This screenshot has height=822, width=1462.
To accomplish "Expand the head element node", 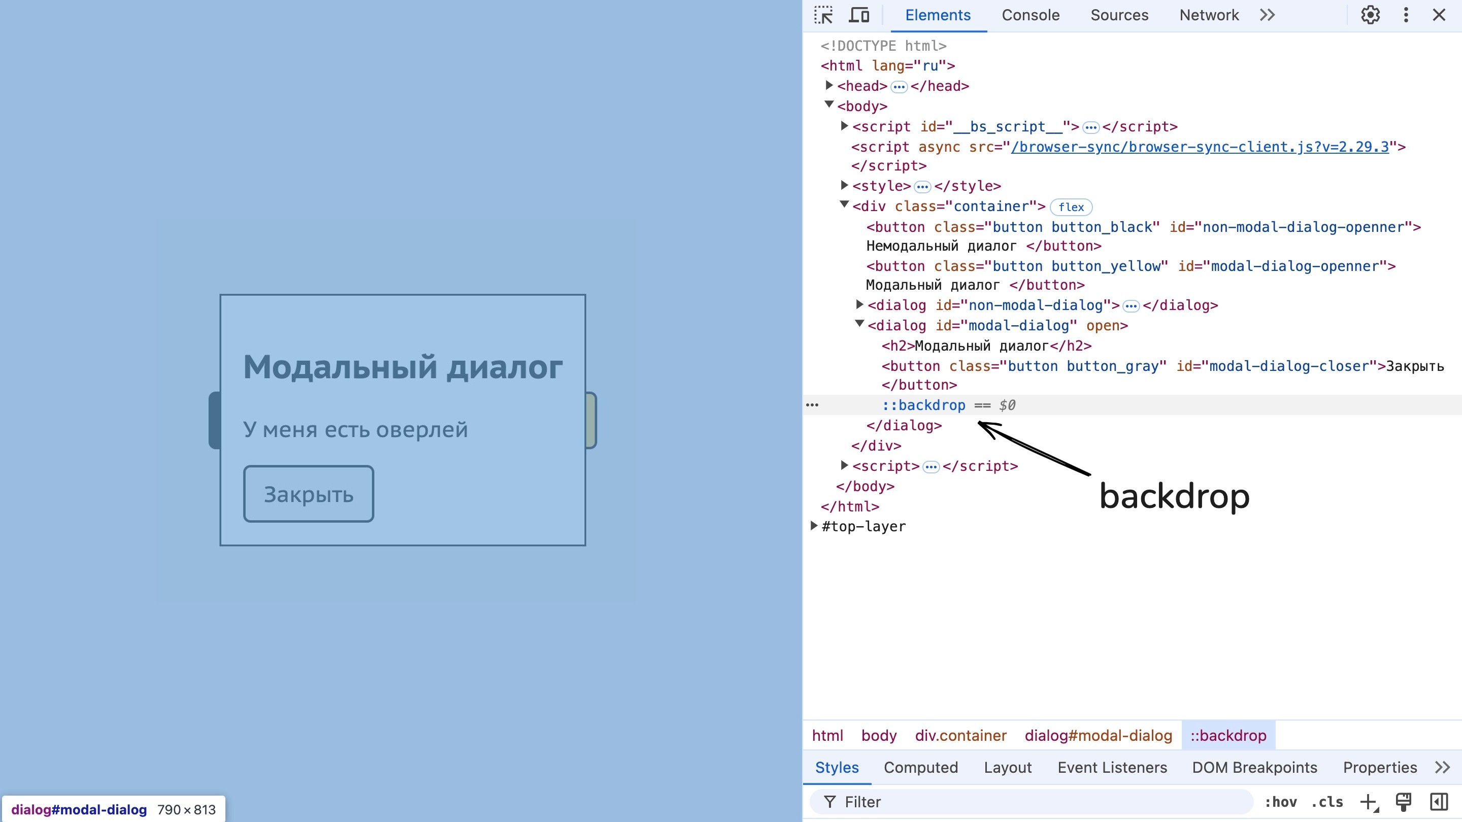I will coord(829,86).
